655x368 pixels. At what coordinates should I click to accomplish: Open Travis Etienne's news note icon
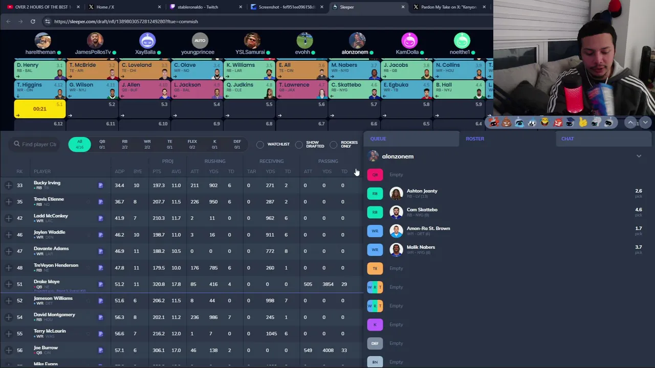click(x=101, y=202)
